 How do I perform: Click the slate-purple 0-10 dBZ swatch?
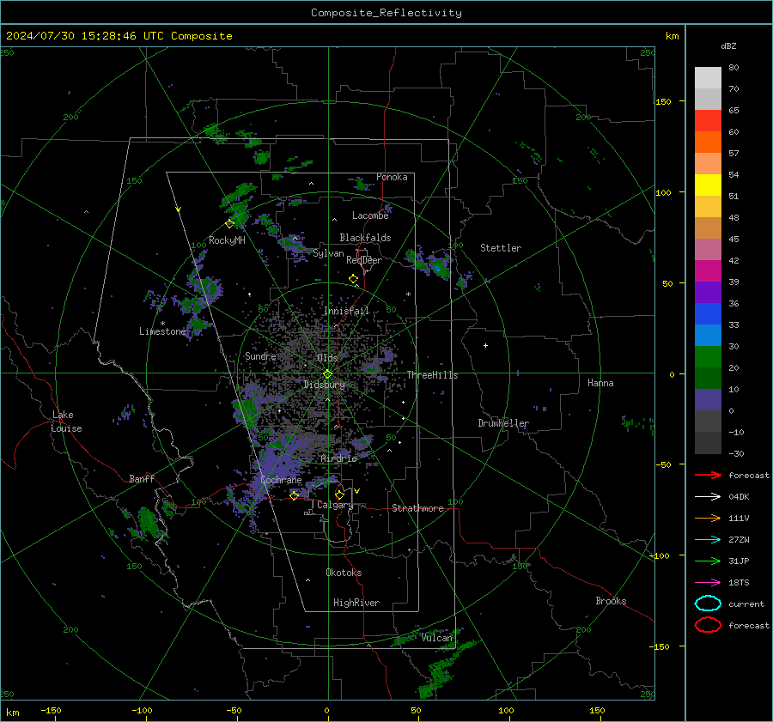click(708, 400)
